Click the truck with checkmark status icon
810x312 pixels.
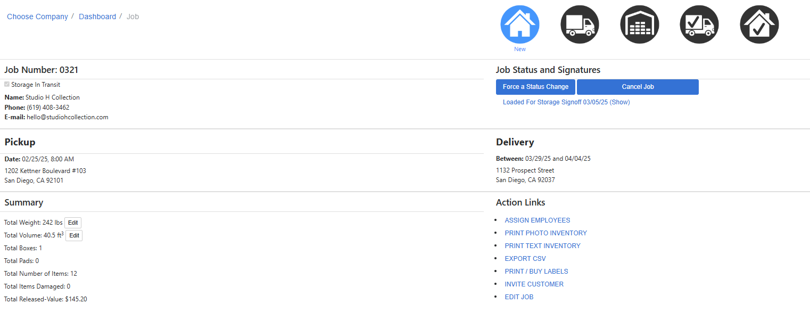699,24
